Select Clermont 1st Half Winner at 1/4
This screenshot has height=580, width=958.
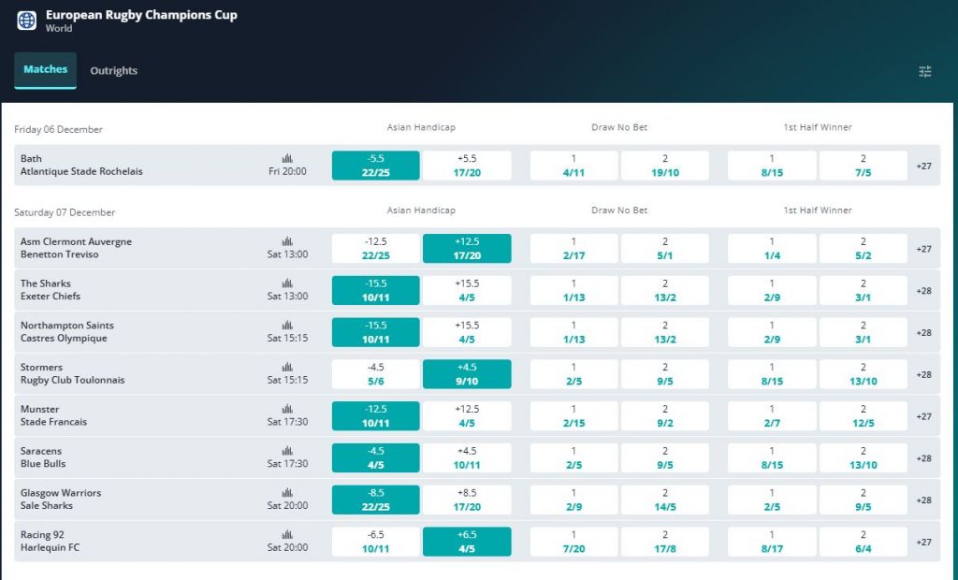[x=772, y=249]
